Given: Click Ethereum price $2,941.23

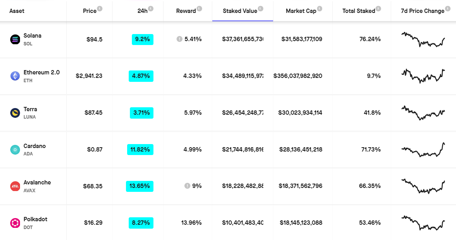Looking at the screenshot, I should [x=89, y=76].
